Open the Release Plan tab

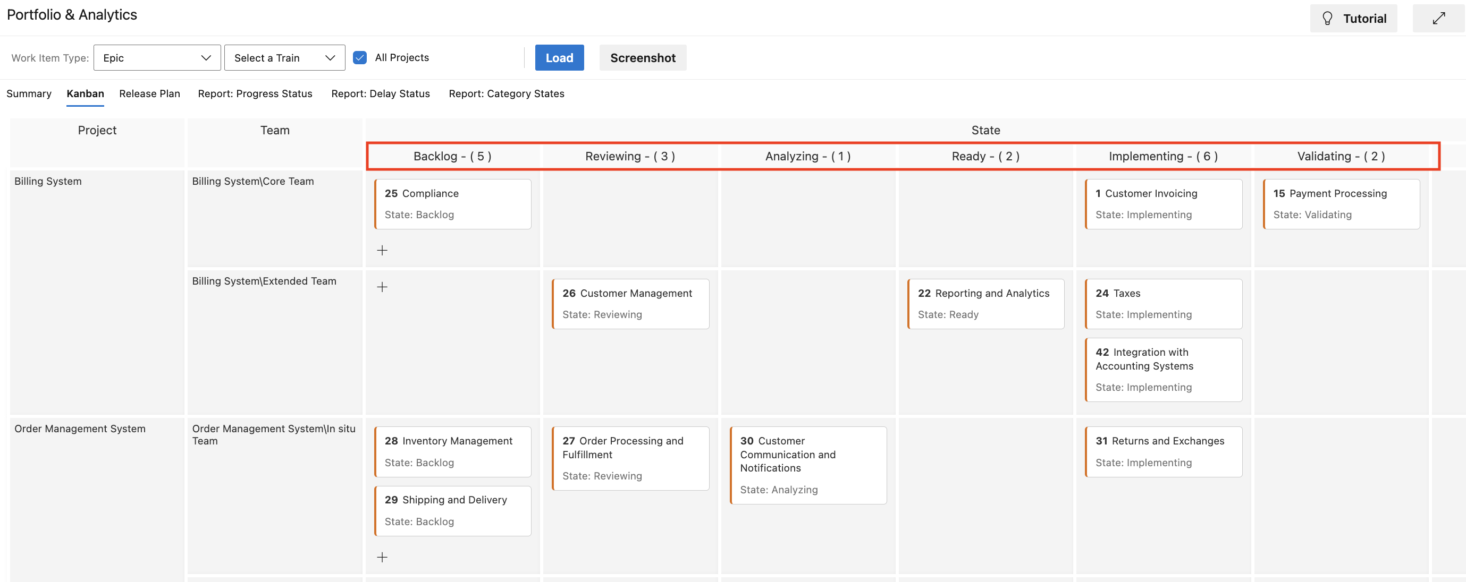click(149, 93)
